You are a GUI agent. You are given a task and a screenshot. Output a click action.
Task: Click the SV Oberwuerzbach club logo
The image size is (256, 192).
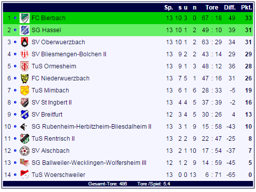[25, 42]
